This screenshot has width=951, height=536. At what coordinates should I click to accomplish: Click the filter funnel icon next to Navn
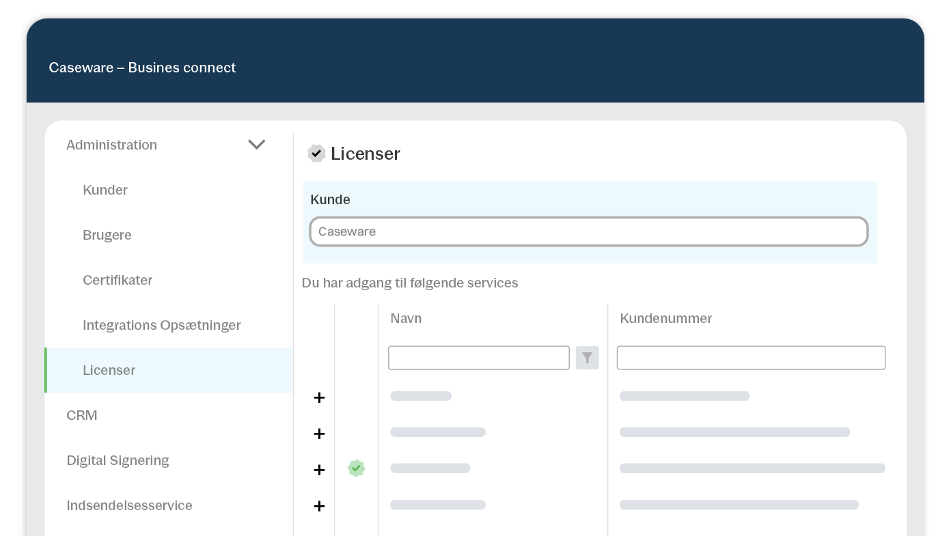[587, 358]
